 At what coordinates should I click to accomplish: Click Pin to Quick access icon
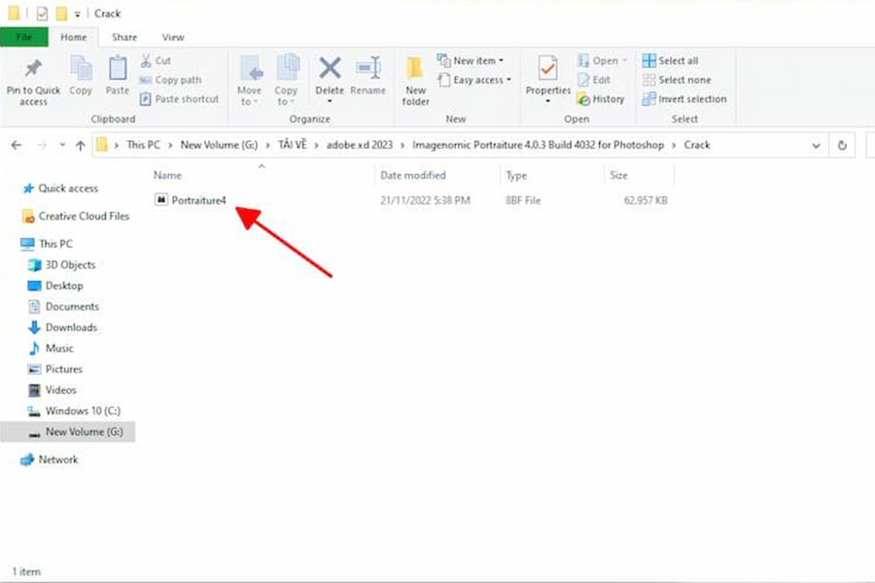click(33, 69)
